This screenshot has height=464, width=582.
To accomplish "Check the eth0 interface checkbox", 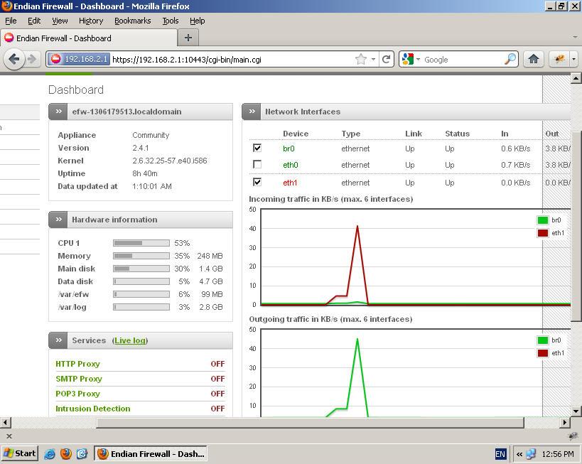I will 257,164.
